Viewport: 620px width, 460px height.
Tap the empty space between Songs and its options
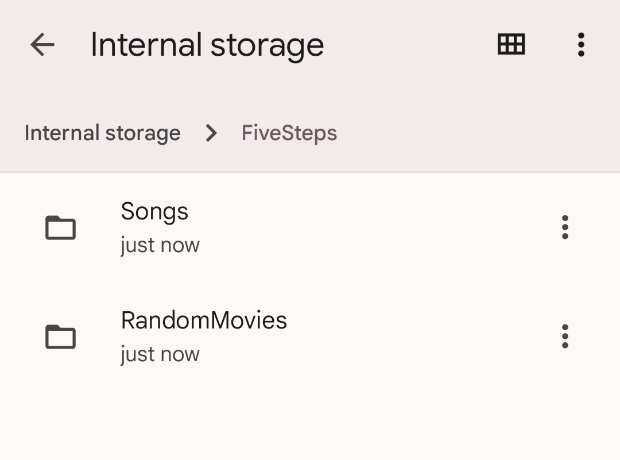click(x=373, y=227)
